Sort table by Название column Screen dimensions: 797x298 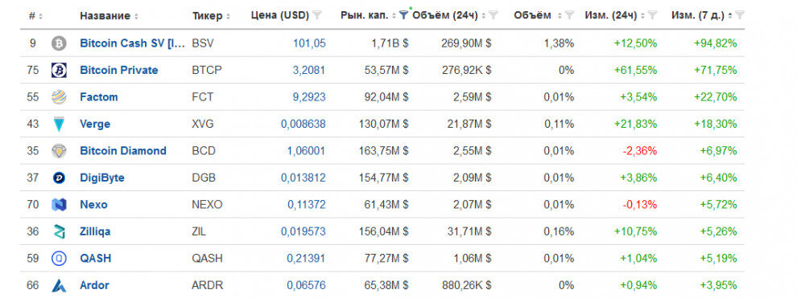pyautogui.click(x=109, y=16)
